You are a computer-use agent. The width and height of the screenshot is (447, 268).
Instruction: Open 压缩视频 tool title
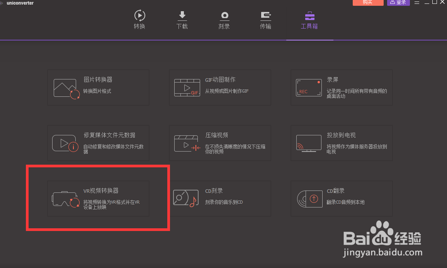[x=217, y=135]
